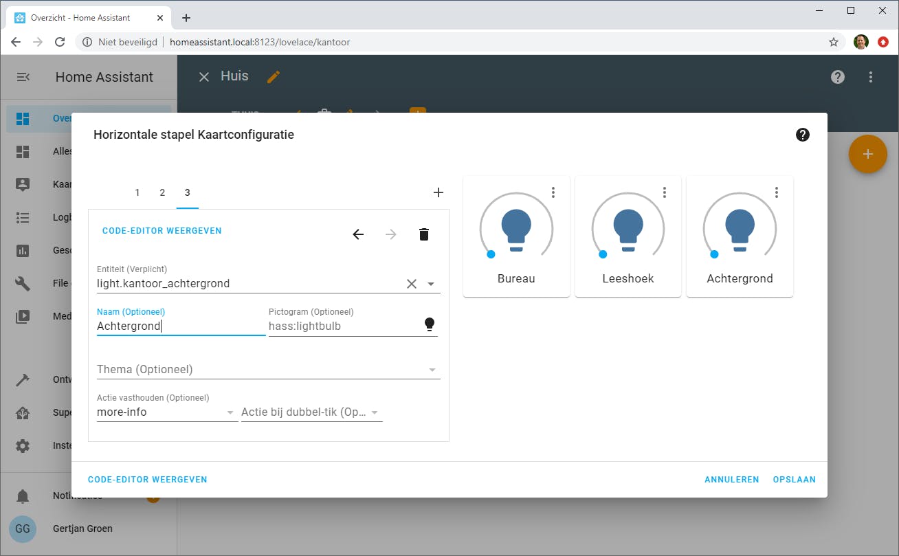Show code editor inside the card panel
Screen dimensions: 899x556
click(162, 231)
